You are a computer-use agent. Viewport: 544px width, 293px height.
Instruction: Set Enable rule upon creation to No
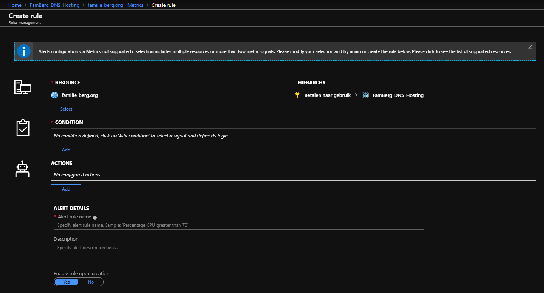[x=91, y=282]
